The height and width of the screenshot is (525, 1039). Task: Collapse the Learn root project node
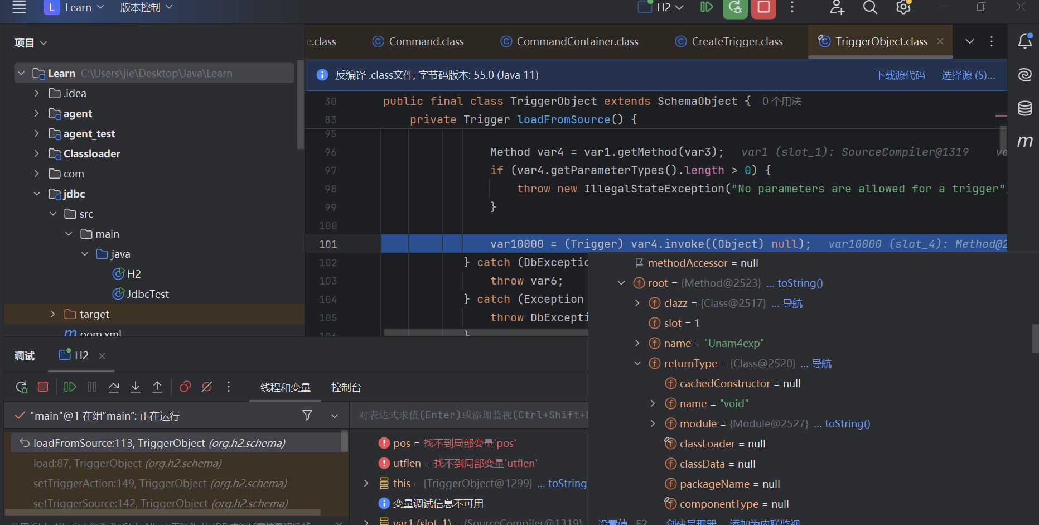(x=21, y=73)
